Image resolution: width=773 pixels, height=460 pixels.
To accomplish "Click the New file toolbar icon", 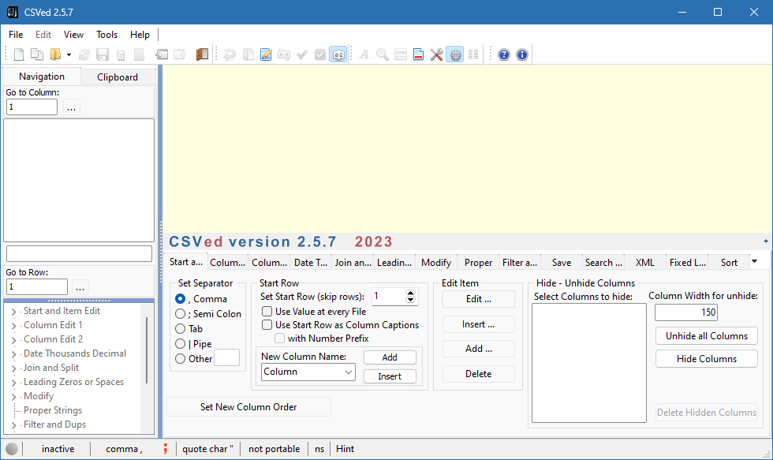I will pyautogui.click(x=19, y=54).
